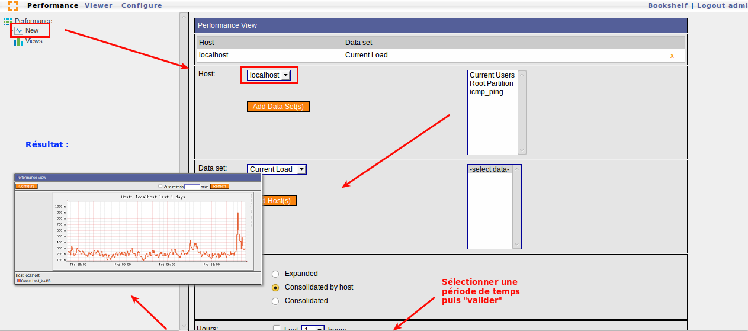The height and width of the screenshot is (331, 748).
Task: Open the Viewer menu
Action: click(98, 5)
